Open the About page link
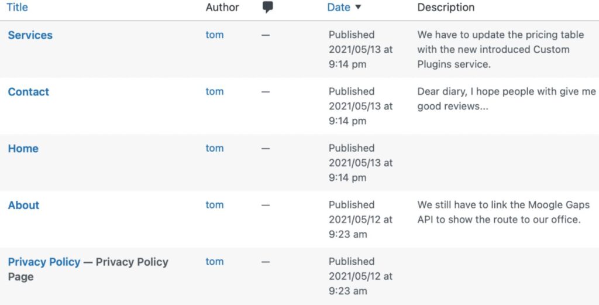This screenshot has height=305, width=599. (x=23, y=205)
